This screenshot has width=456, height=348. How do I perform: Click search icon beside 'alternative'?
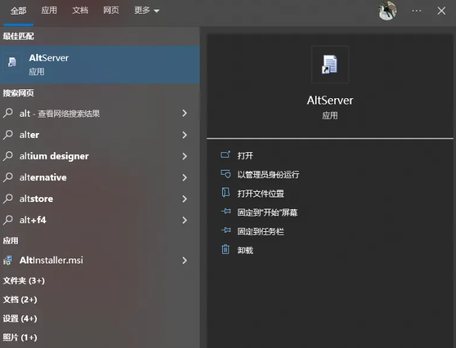[8, 177]
